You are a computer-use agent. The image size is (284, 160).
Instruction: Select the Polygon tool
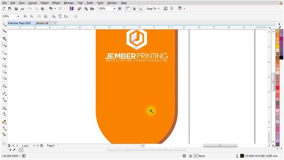pos(4,78)
